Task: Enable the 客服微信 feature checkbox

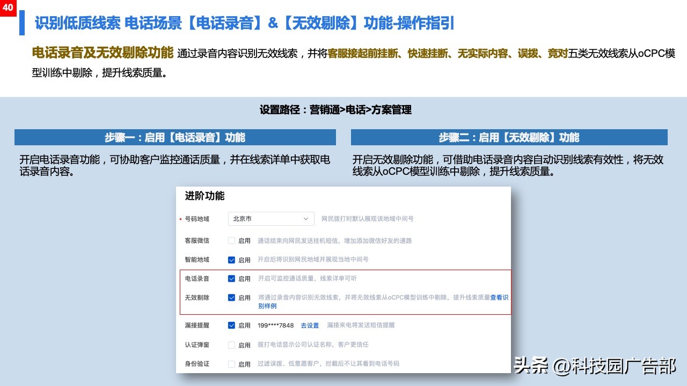Action: (x=231, y=241)
